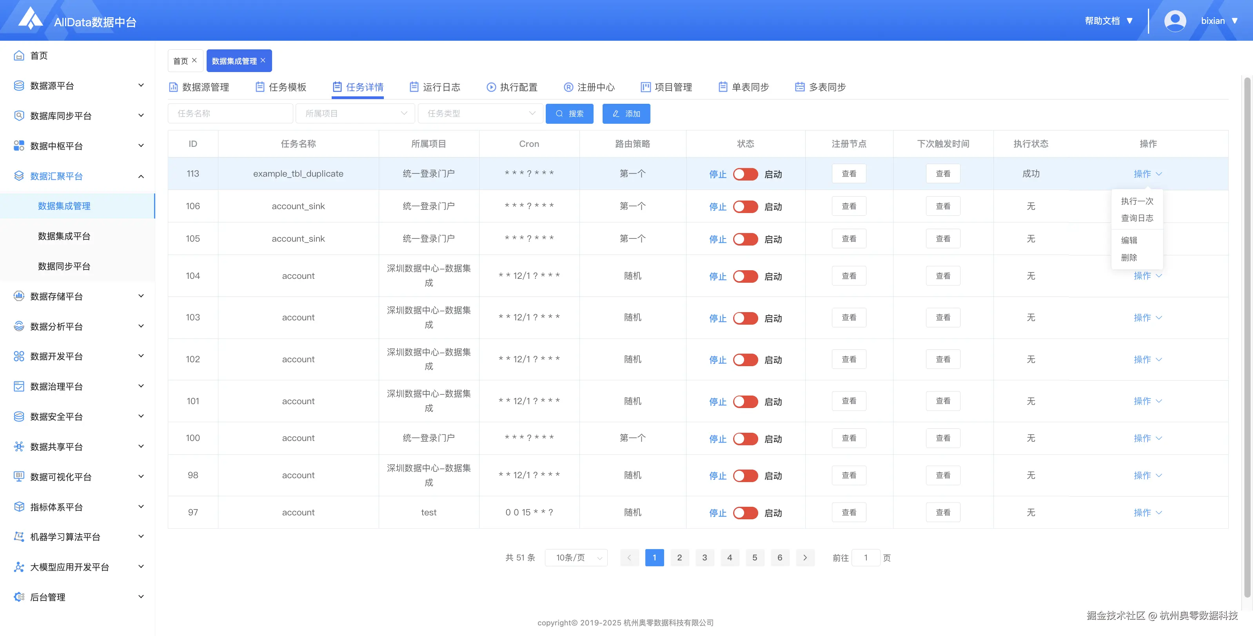The height and width of the screenshot is (636, 1253).
Task: Open 操作 dropdown for task 97
Action: click(x=1148, y=512)
